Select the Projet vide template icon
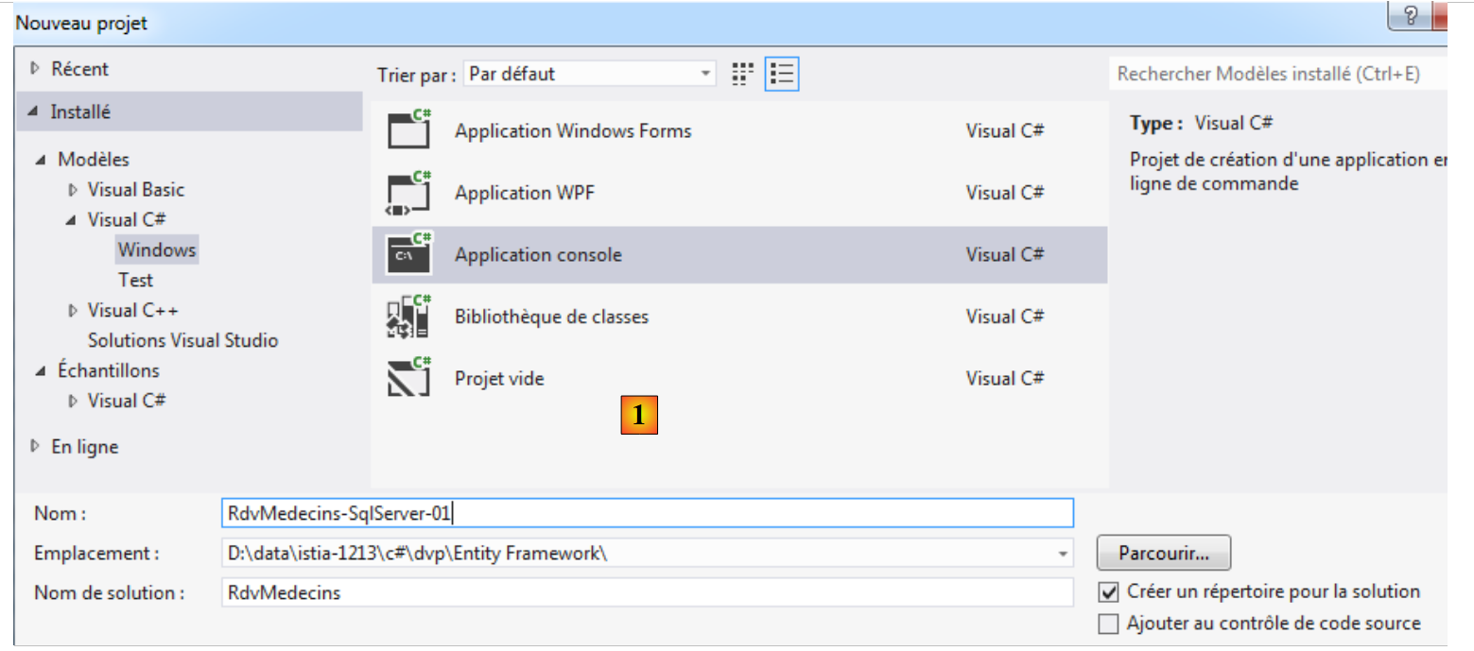Screen dimensions: 1474x651 click(409, 378)
